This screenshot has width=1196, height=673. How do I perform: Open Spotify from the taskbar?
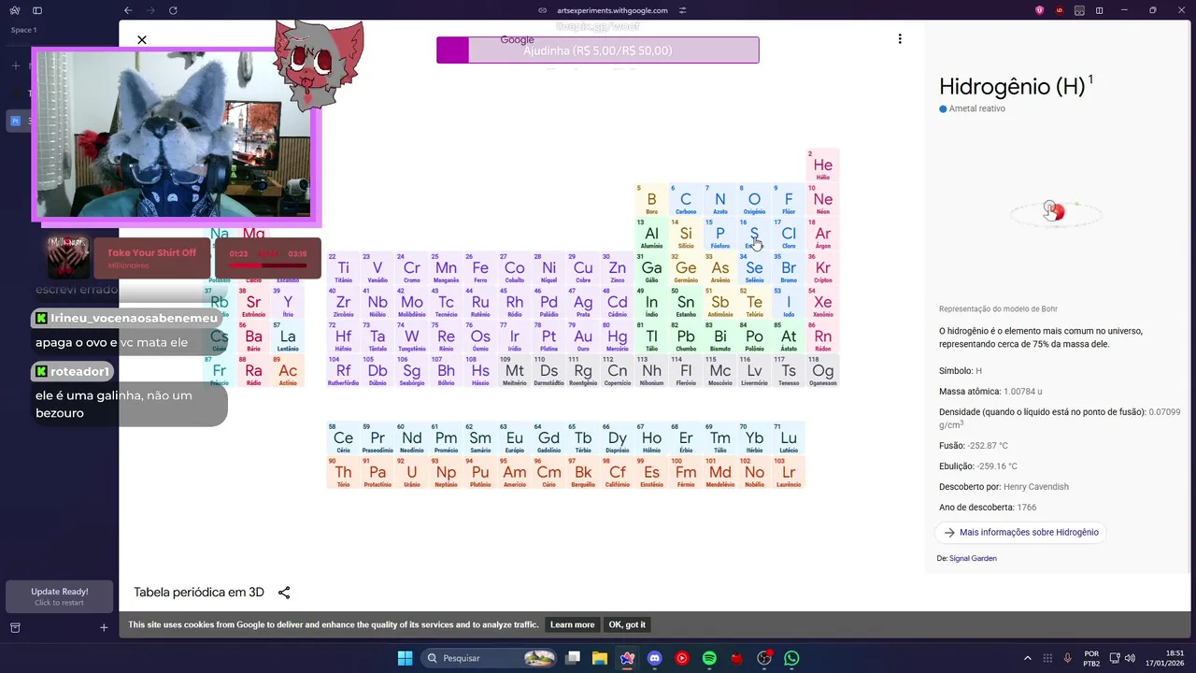click(709, 658)
